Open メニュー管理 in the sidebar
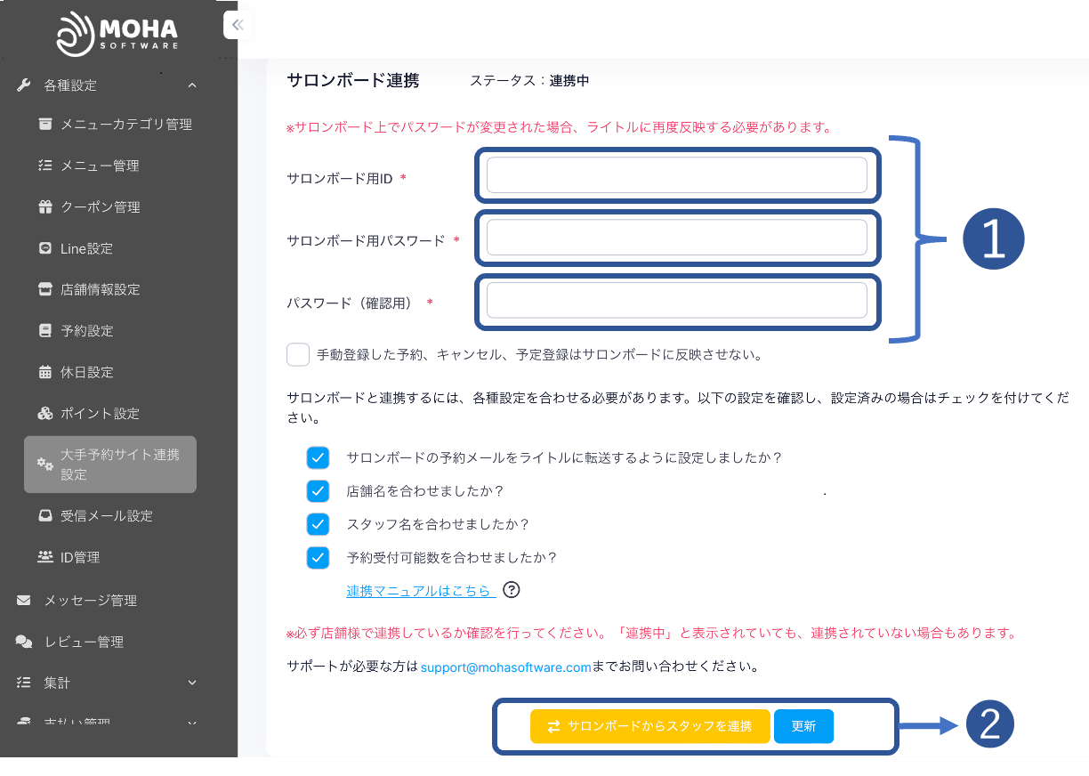This screenshot has height=776, width=1089. (x=100, y=166)
